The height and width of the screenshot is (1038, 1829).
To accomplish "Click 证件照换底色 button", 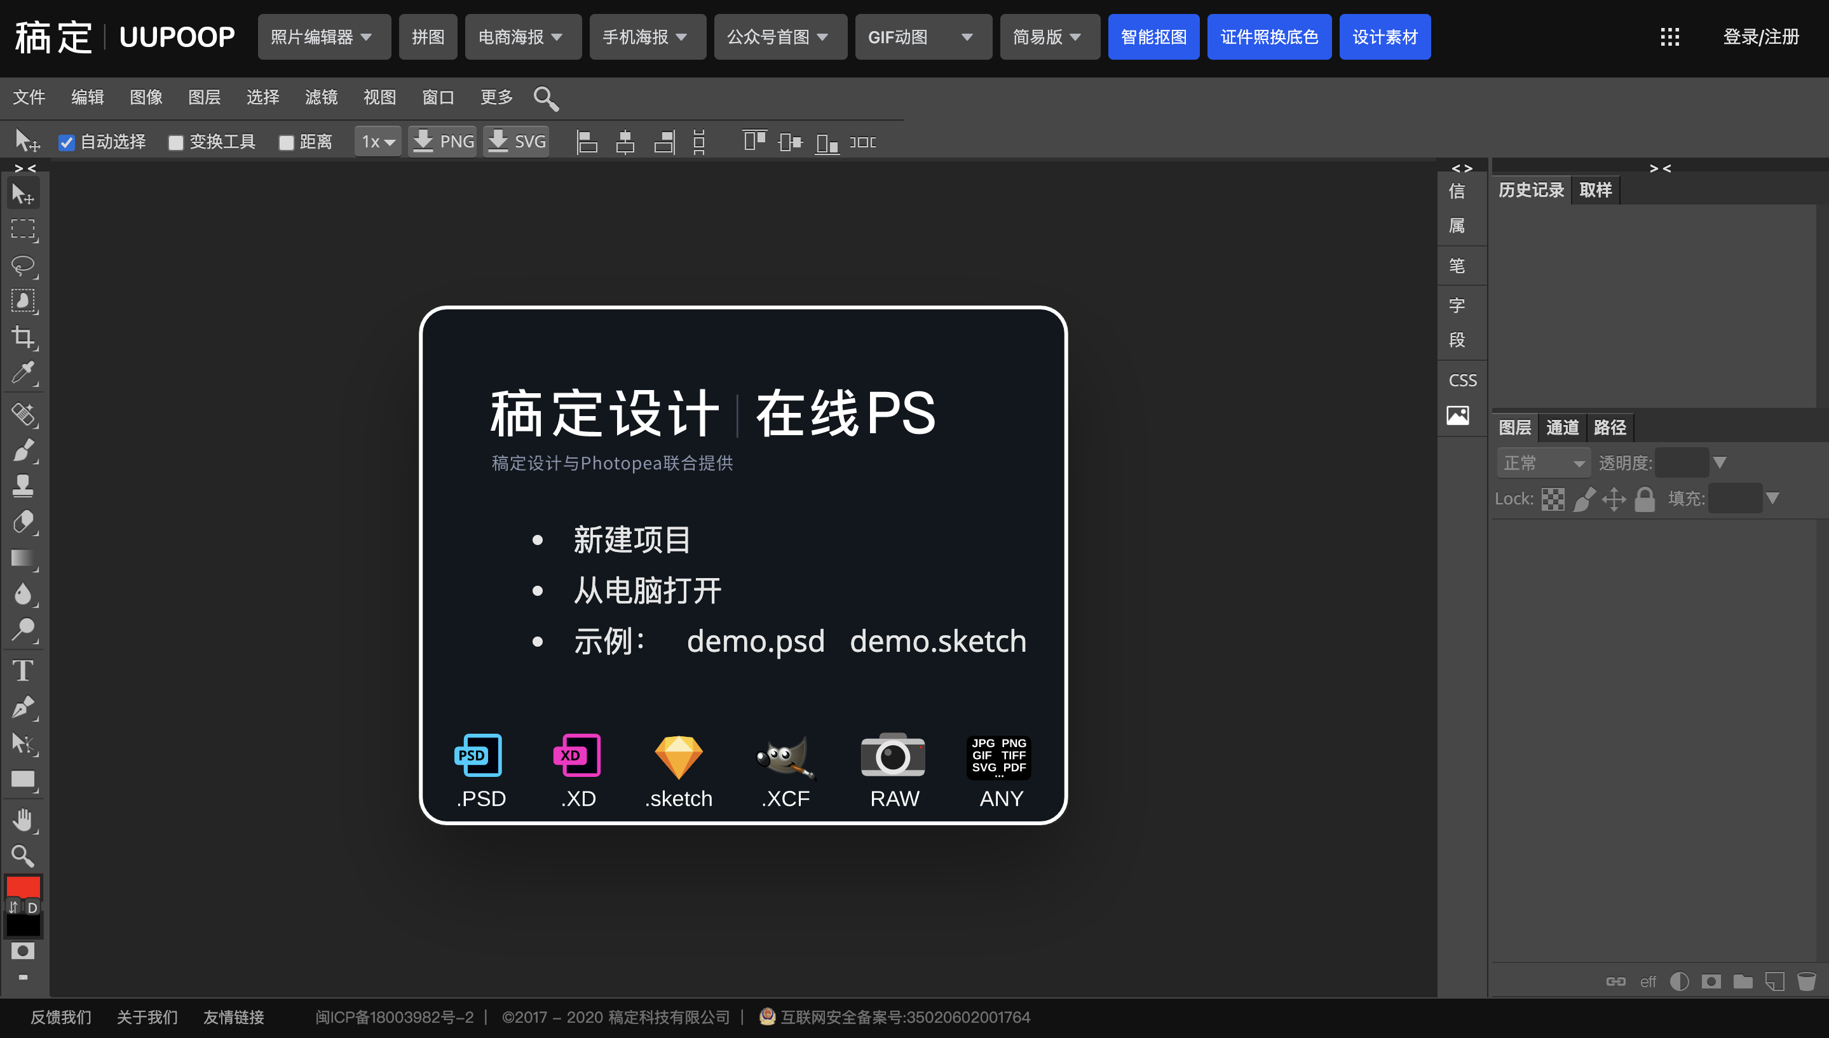I will (1269, 37).
